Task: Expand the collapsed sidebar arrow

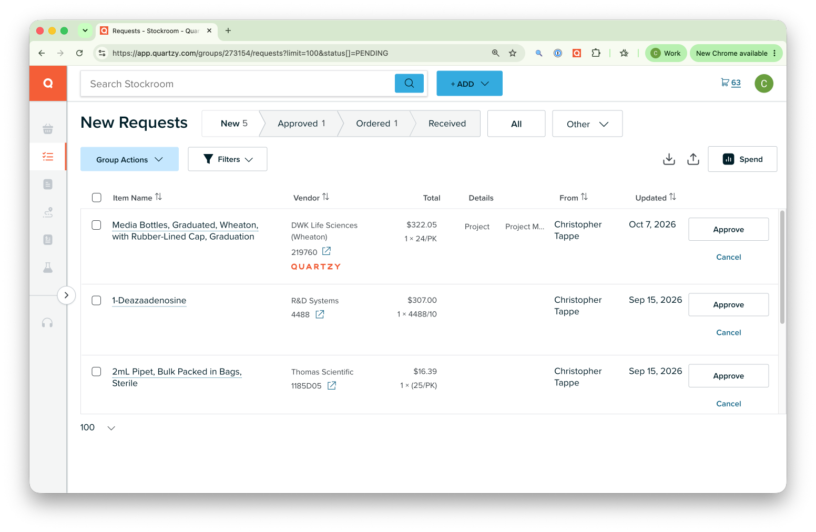Action: tap(66, 295)
